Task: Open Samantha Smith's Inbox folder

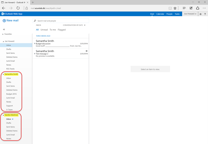Action: (9, 78)
